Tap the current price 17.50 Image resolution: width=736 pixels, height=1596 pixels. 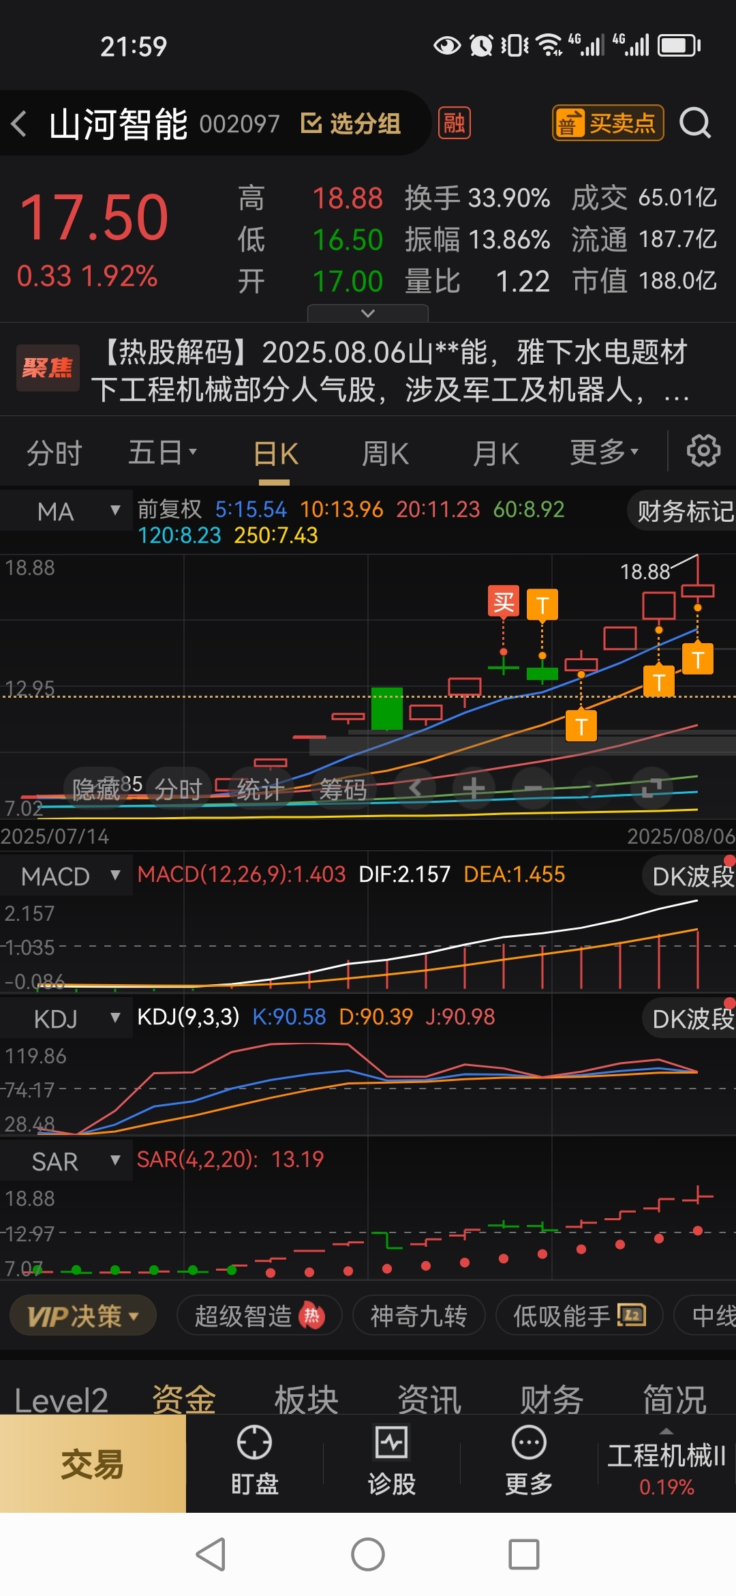coord(94,218)
